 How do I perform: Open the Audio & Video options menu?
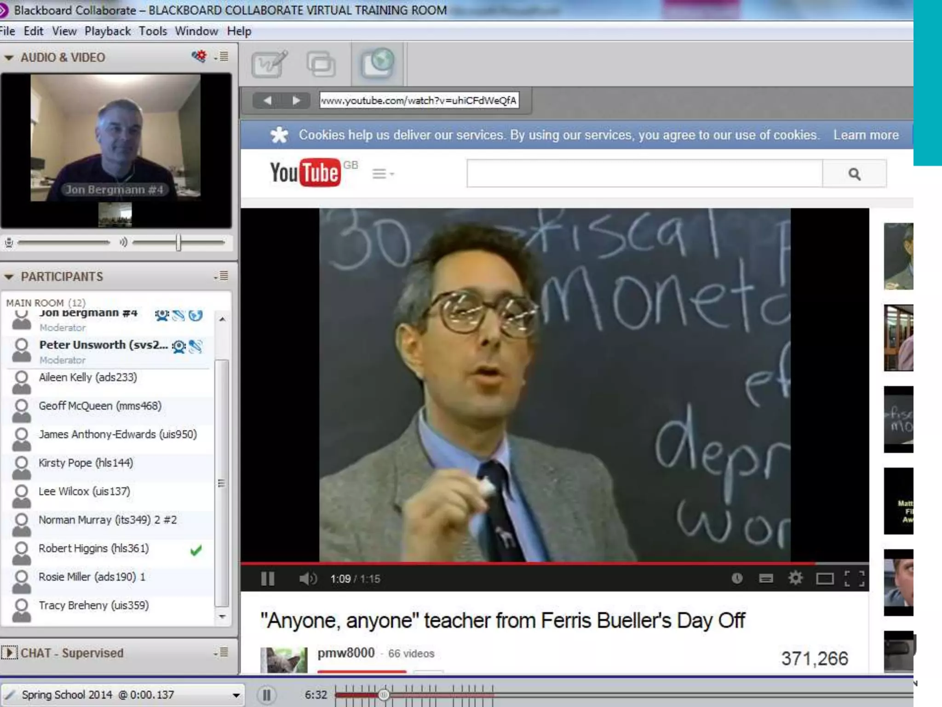pos(223,57)
